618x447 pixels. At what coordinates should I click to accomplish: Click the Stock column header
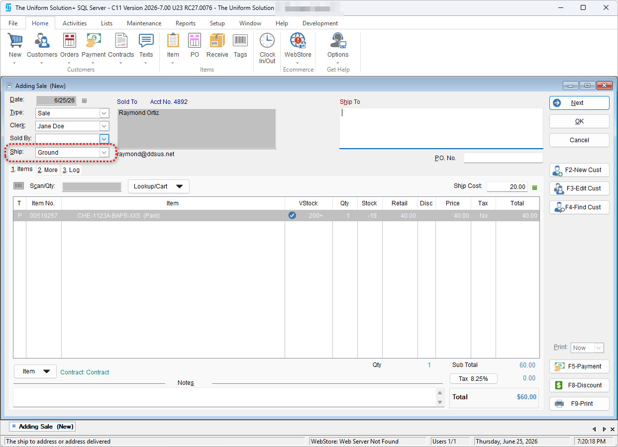pyautogui.click(x=369, y=203)
